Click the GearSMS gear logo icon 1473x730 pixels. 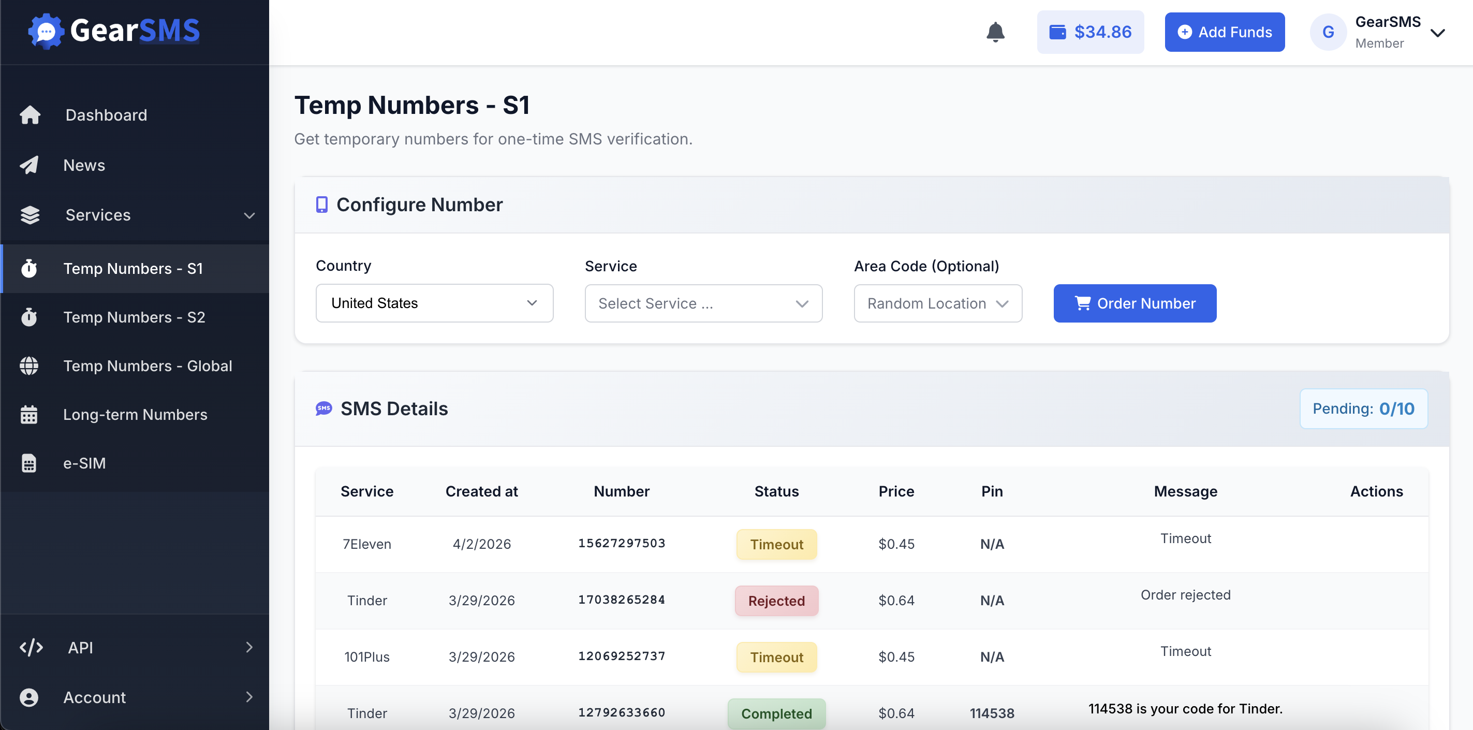[x=46, y=31]
